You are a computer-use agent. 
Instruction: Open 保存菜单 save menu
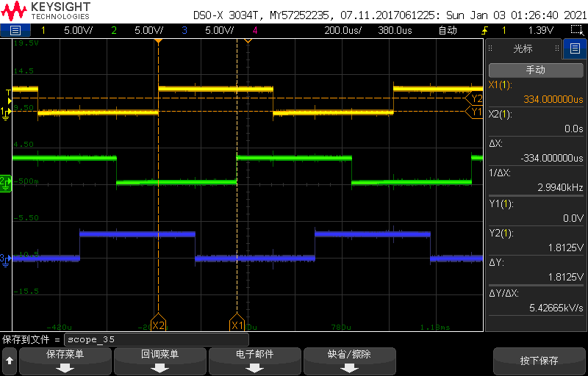click(65, 361)
